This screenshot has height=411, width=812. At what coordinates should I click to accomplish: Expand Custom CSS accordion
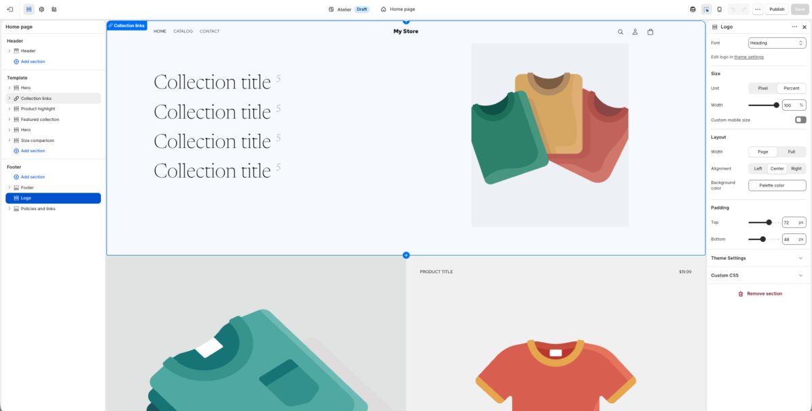click(x=759, y=275)
